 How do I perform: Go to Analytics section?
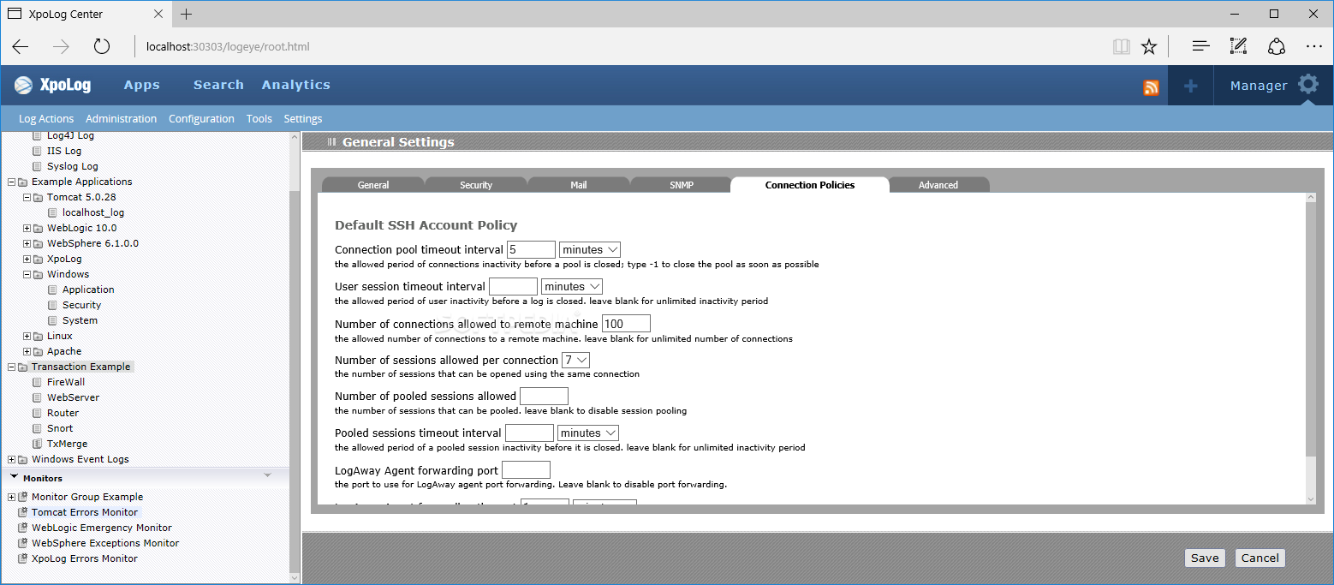pos(296,85)
